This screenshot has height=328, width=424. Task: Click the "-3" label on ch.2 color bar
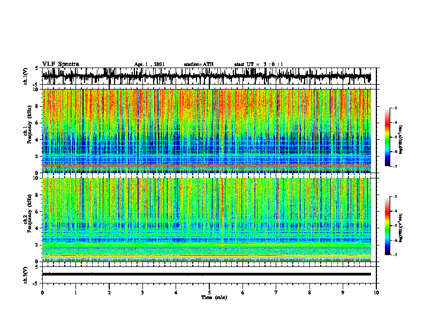point(395,197)
